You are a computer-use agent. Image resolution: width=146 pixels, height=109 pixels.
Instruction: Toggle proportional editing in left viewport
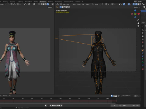(x=18, y=4)
